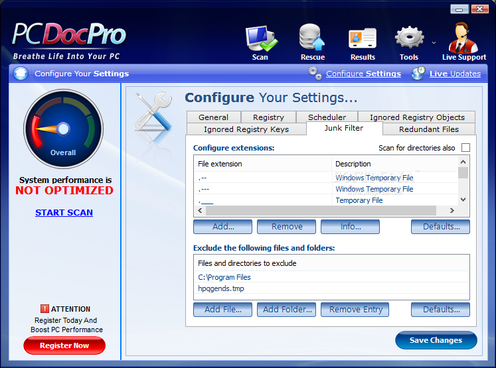Open Ignored Registry Keys tab
This screenshot has width=496, height=368.
(246, 129)
